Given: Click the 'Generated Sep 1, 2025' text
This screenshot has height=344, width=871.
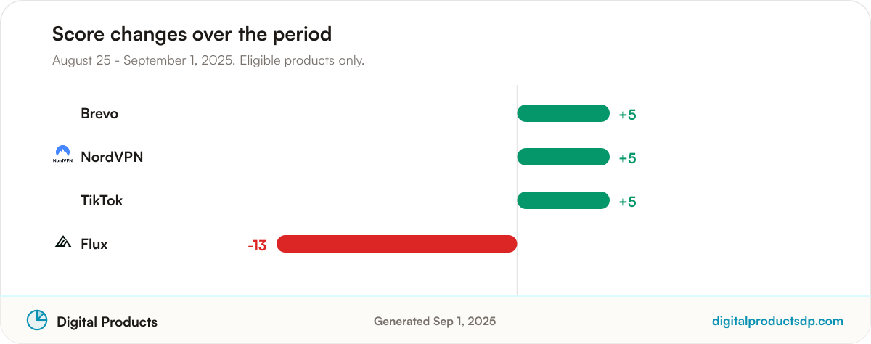Looking at the screenshot, I should pos(435,321).
